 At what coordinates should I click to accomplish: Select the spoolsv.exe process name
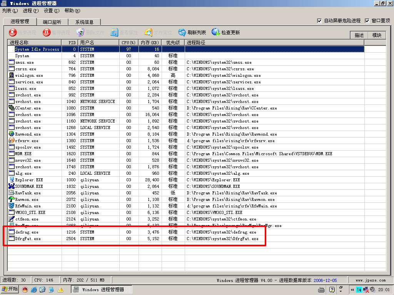click(x=28, y=147)
